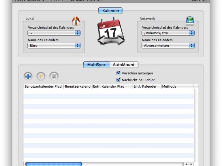The height and width of the screenshot is (166, 222).
Task: Open local calendar name dropdown Büro
Action: point(54,46)
